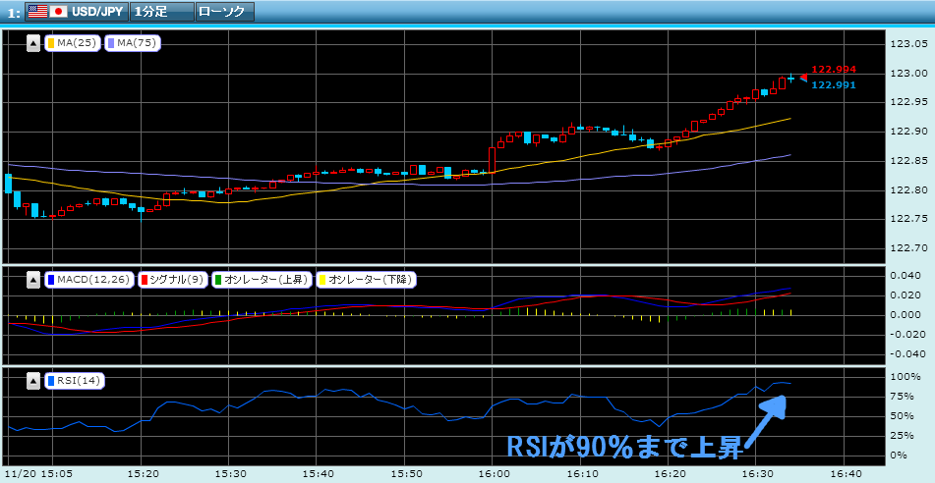The width and height of the screenshot is (935, 483).
Task: Click the 50% RSI axis label
Action: coord(903,415)
